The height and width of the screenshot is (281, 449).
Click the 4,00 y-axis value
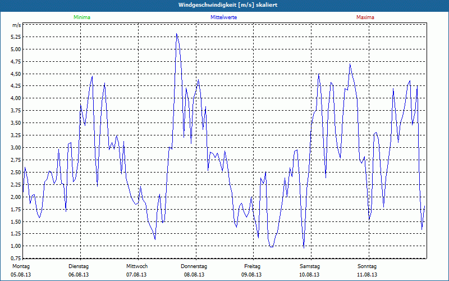click(x=16, y=98)
